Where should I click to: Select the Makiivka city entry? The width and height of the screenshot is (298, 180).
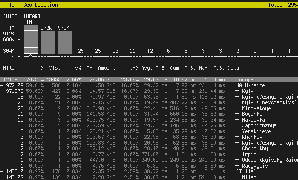[x=253, y=120]
